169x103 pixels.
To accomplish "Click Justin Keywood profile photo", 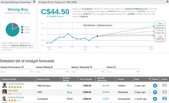I will click(5, 85).
